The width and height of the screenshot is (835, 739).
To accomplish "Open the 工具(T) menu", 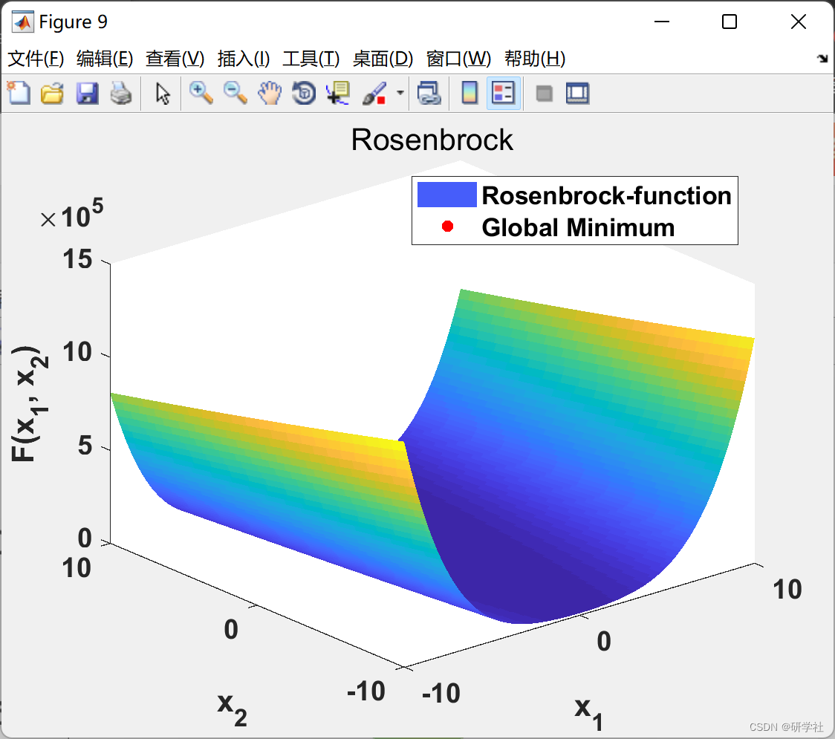I will pos(311,59).
